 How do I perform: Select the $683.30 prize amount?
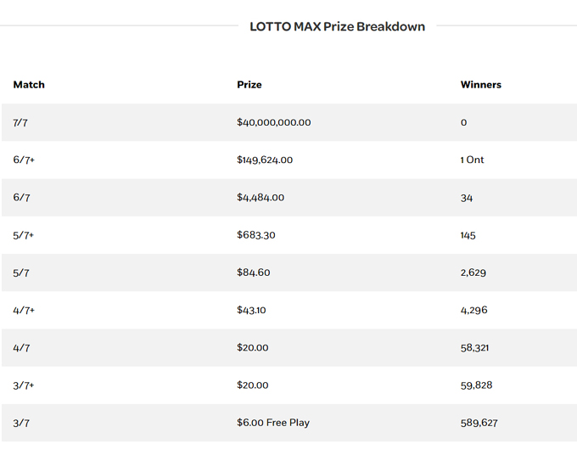(256, 235)
